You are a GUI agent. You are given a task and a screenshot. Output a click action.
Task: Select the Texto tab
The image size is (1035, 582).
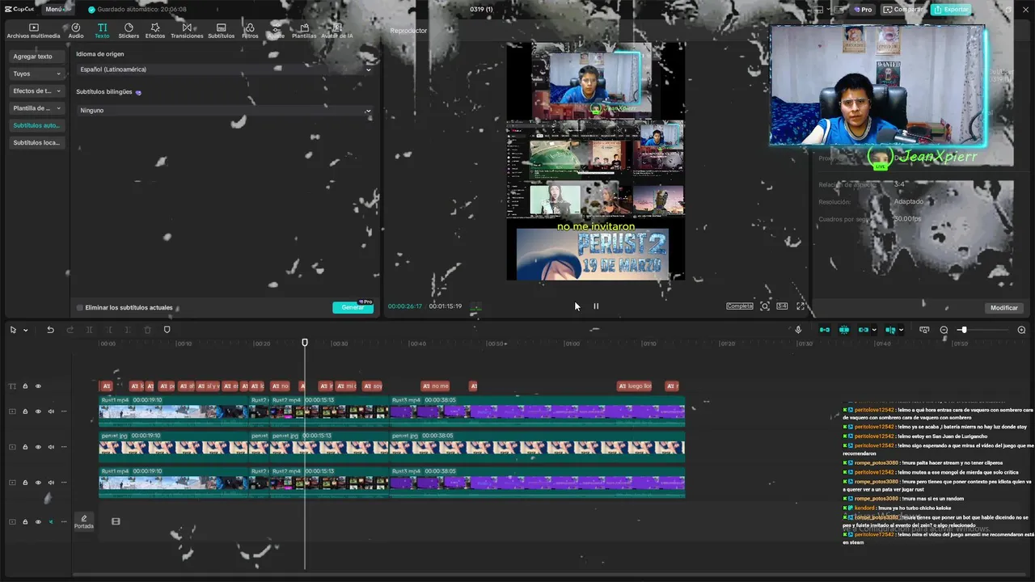pyautogui.click(x=102, y=31)
